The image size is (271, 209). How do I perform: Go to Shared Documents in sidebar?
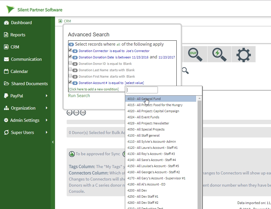[29, 84]
